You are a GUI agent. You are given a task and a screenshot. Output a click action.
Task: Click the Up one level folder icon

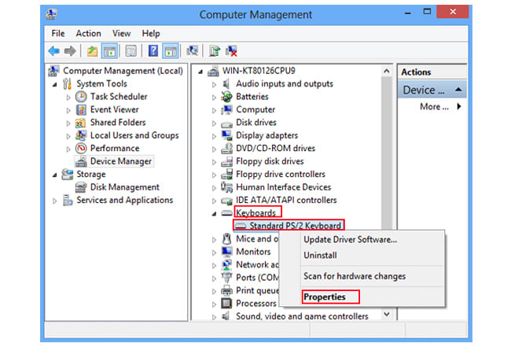tap(92, 51)
